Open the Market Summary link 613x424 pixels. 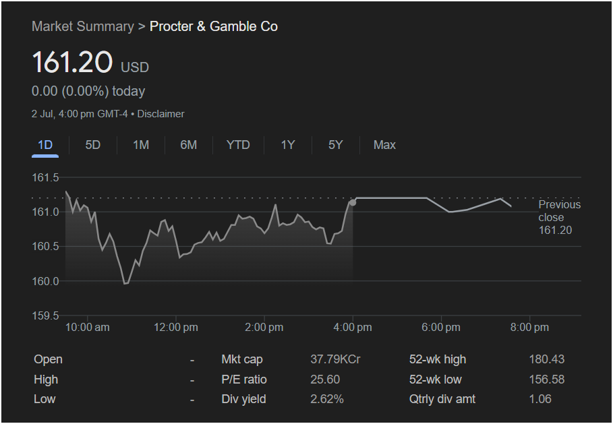[x=82, y=26]
